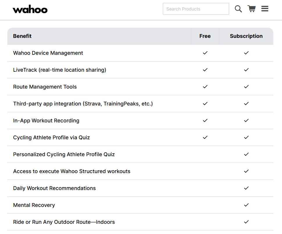Click the magnifying glass search icon
The image size is (282, 234).
(x=238, y=9)
